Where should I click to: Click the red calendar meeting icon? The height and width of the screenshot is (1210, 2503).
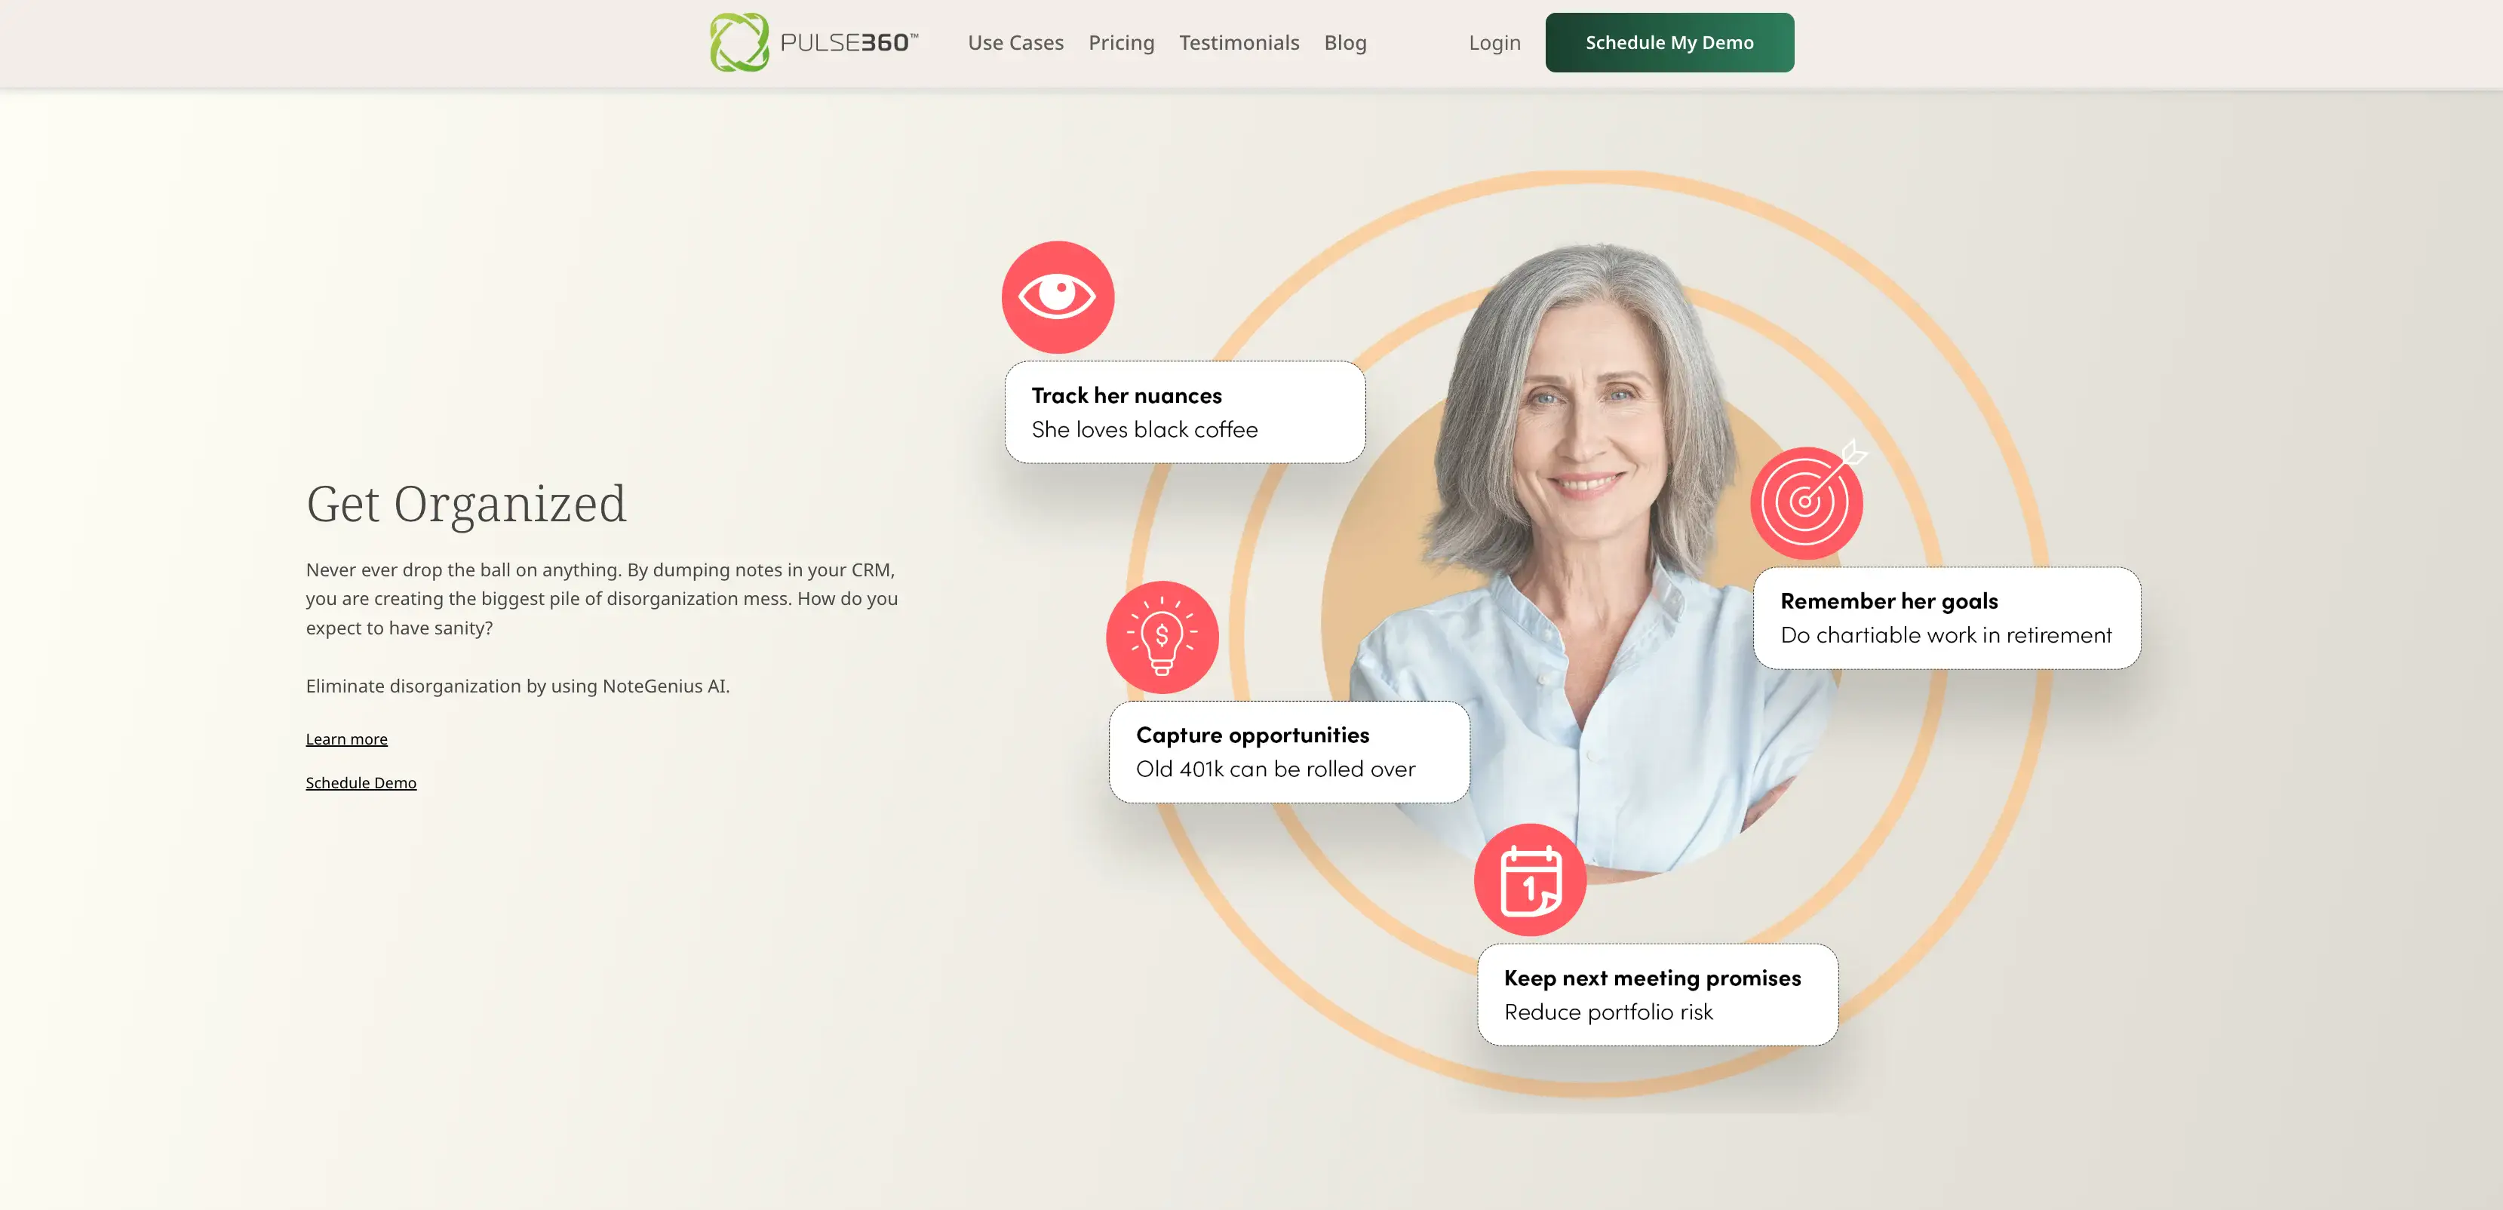click(1531, 880)
